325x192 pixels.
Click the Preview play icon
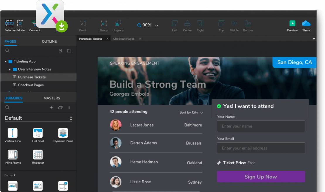coord(292,24)
